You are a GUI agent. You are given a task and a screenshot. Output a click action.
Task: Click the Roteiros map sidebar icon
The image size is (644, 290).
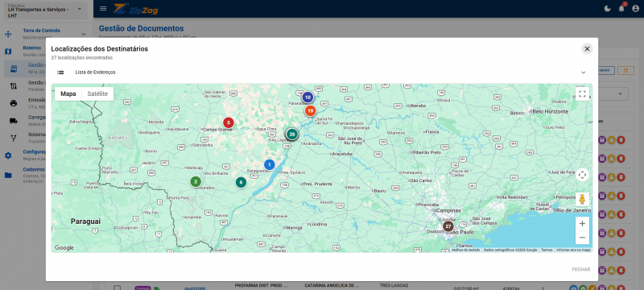click(x=8, y=52)
